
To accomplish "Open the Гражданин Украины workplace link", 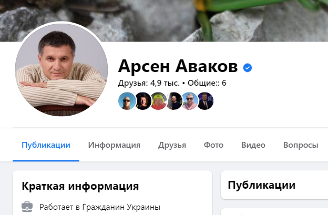I will coord(121,207).
